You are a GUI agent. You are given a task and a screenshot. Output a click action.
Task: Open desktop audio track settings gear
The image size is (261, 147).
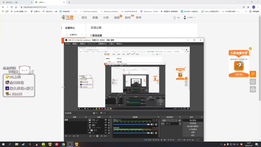pyautogui.click(x=156, y=133)
